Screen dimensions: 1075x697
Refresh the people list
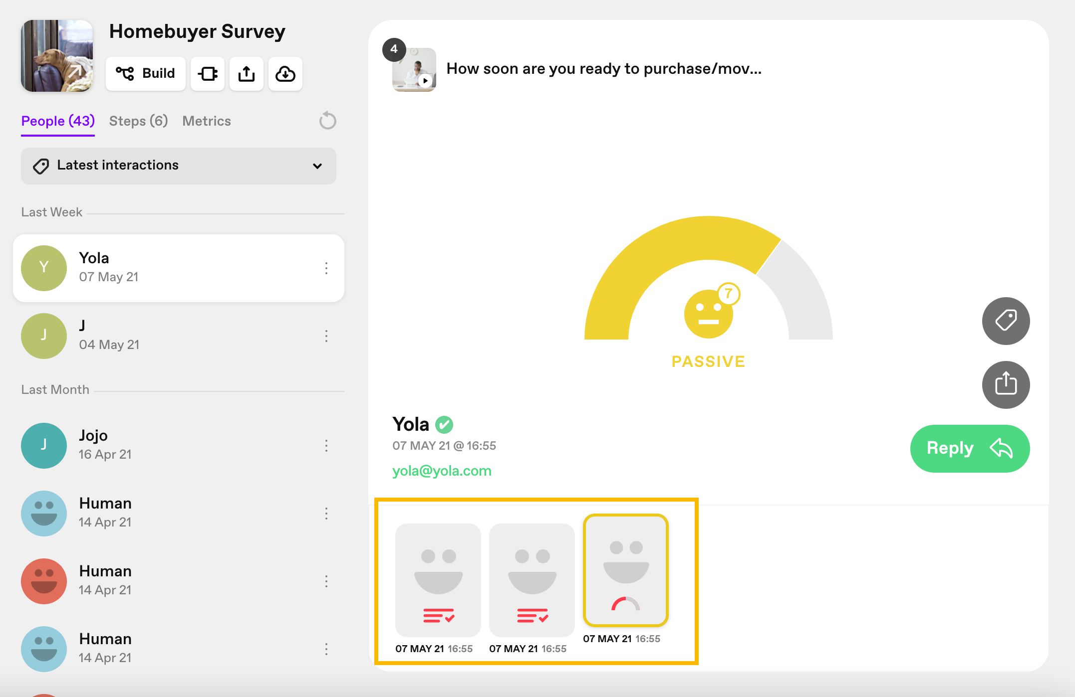coord(327,121)
